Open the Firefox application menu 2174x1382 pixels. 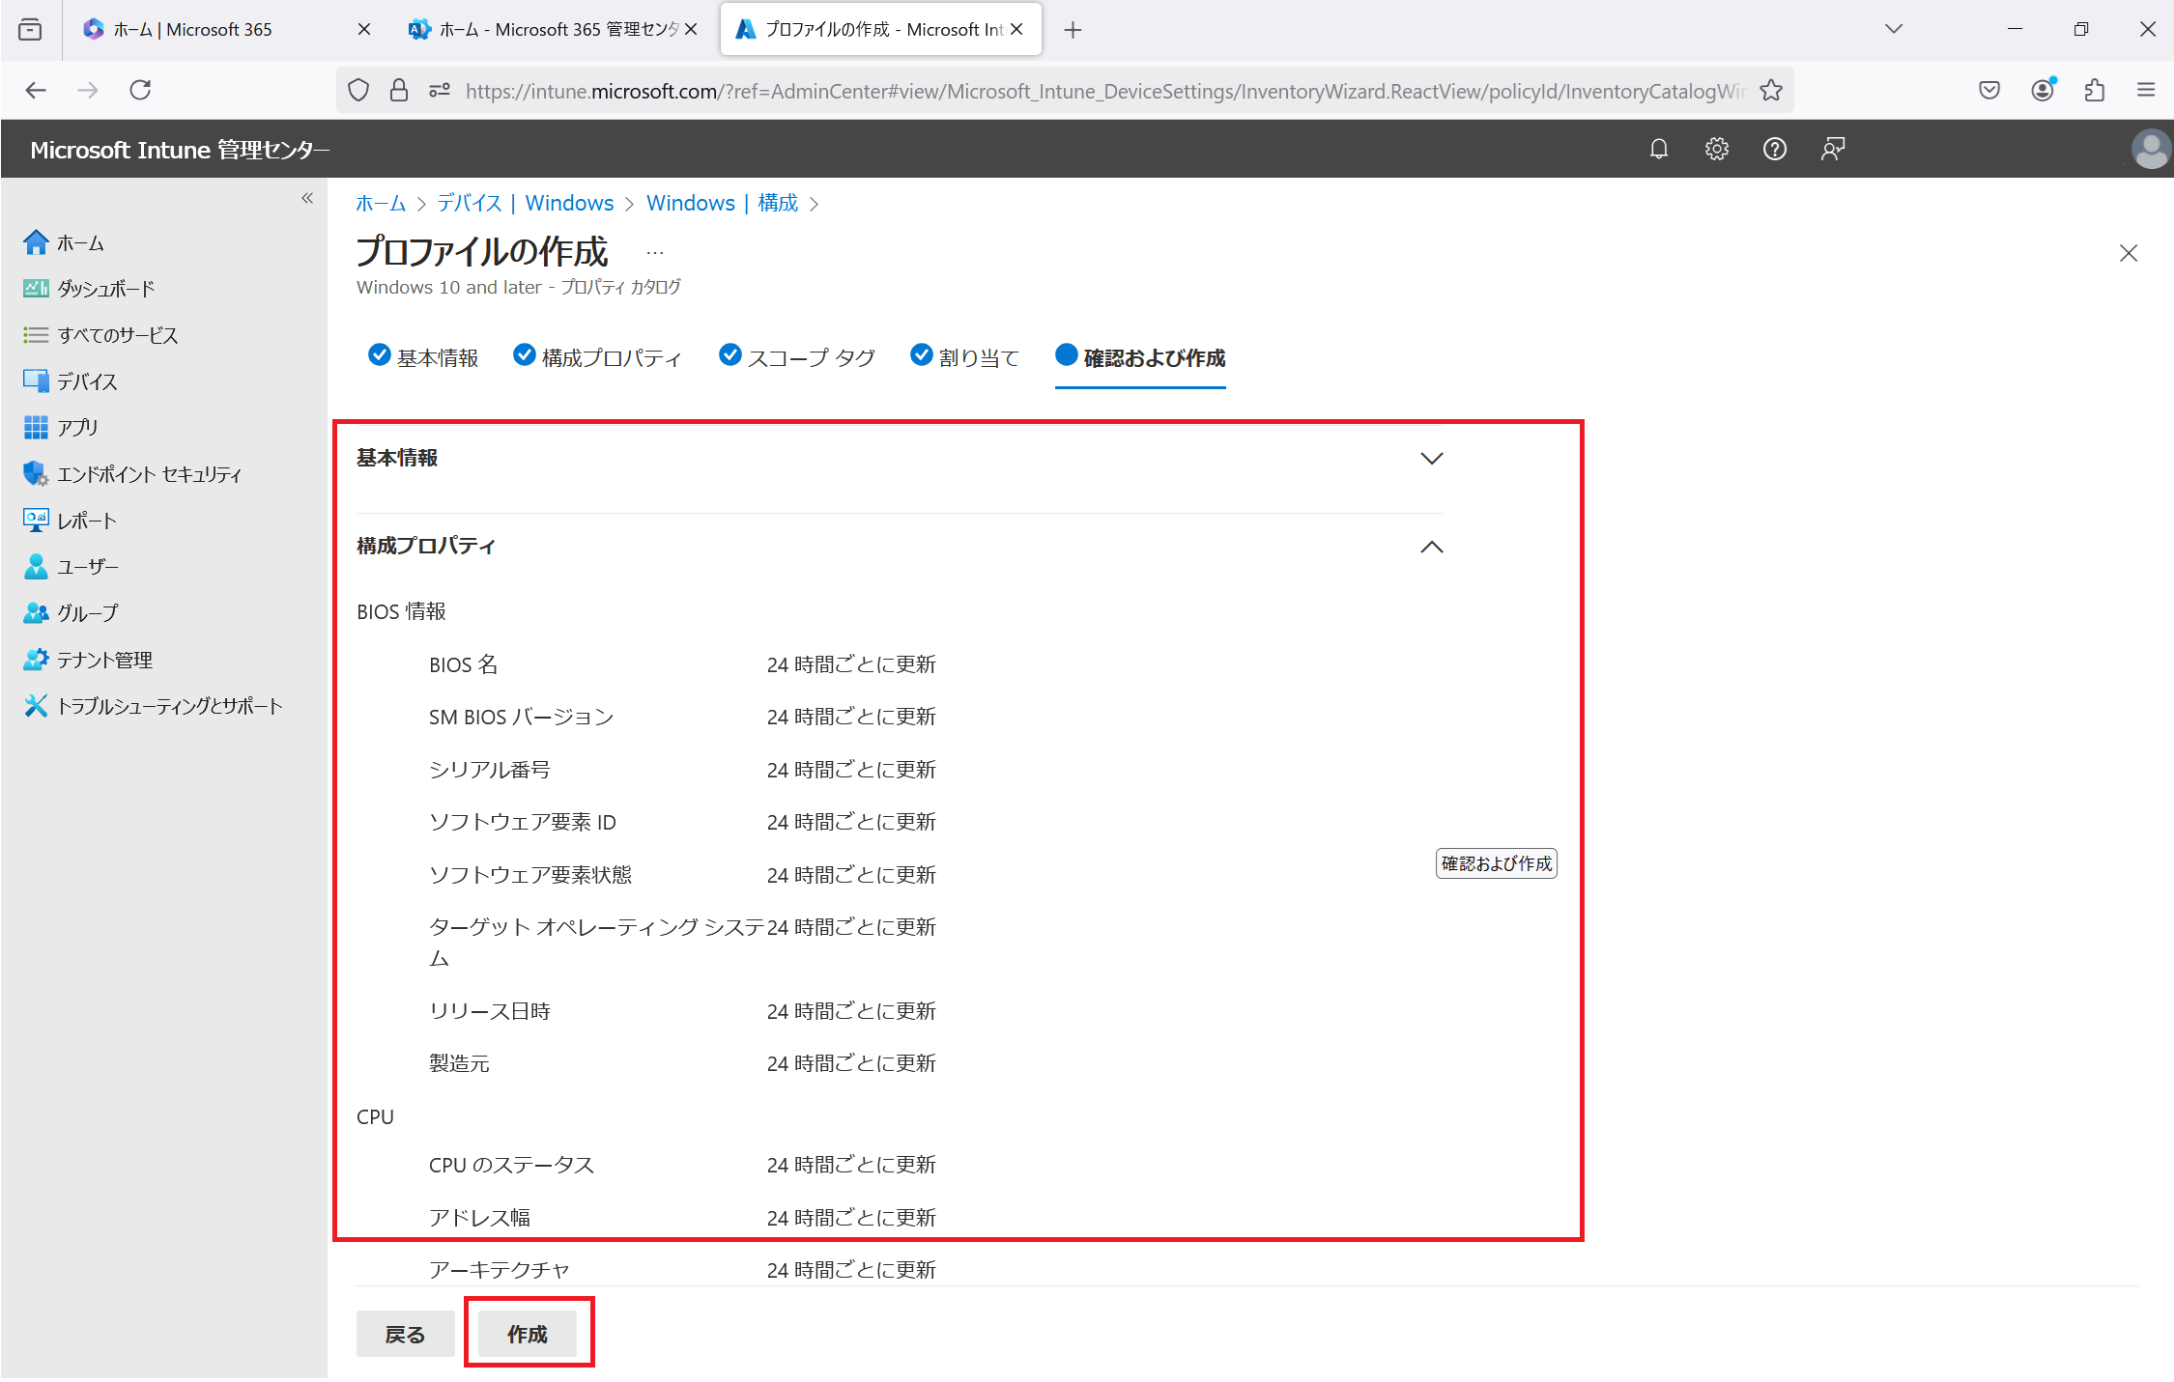[x=2146, y=90]
